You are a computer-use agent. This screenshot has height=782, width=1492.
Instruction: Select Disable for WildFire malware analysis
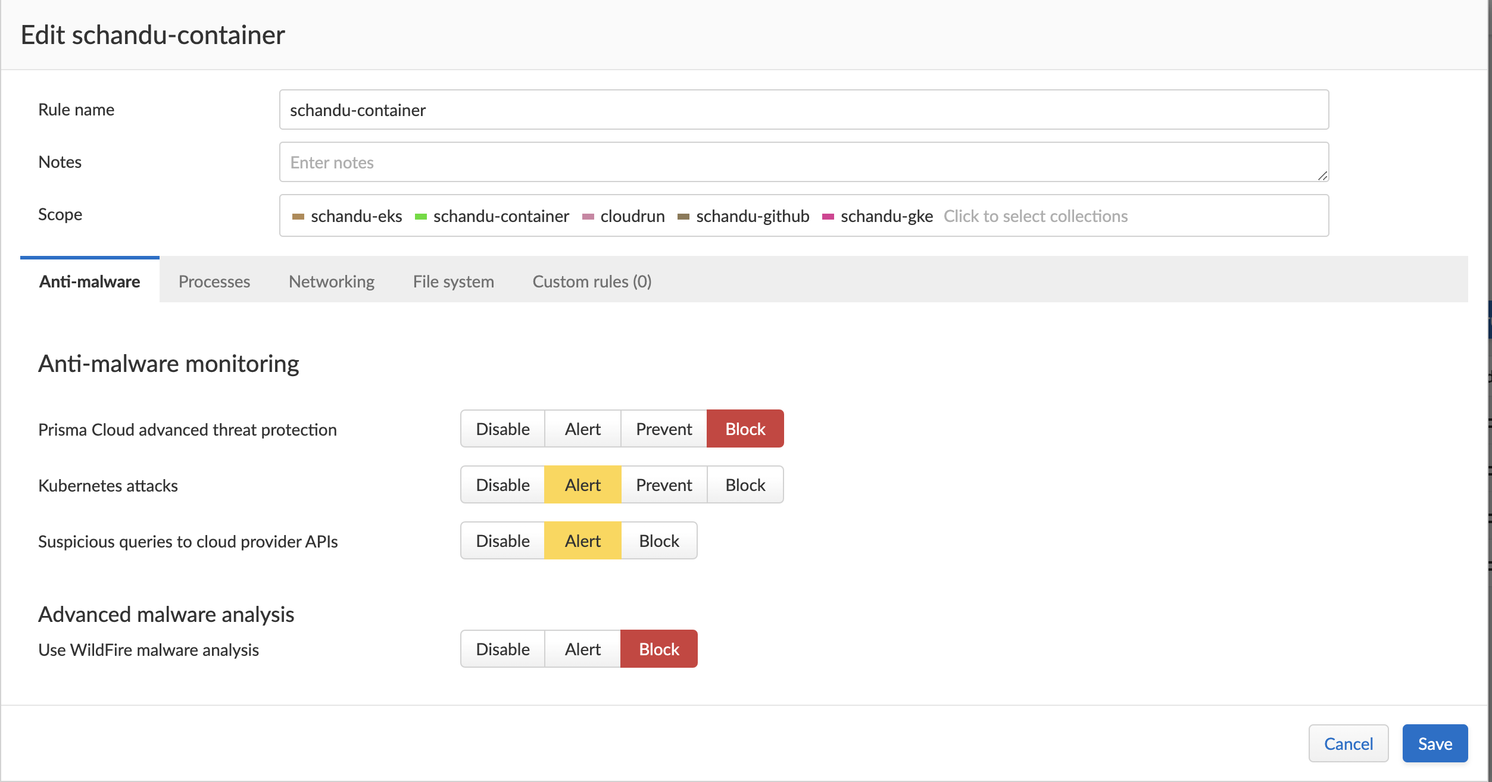[503, 649]
